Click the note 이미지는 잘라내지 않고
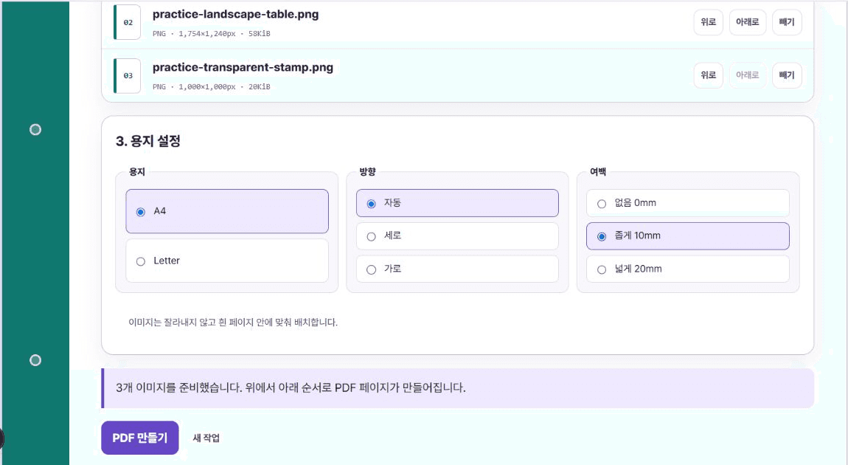 (233, 323)
